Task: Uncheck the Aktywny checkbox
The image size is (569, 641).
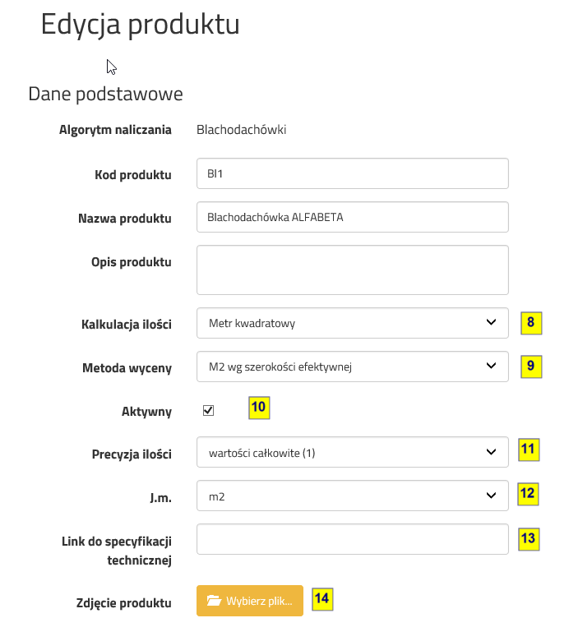Action: coord(208,410)
